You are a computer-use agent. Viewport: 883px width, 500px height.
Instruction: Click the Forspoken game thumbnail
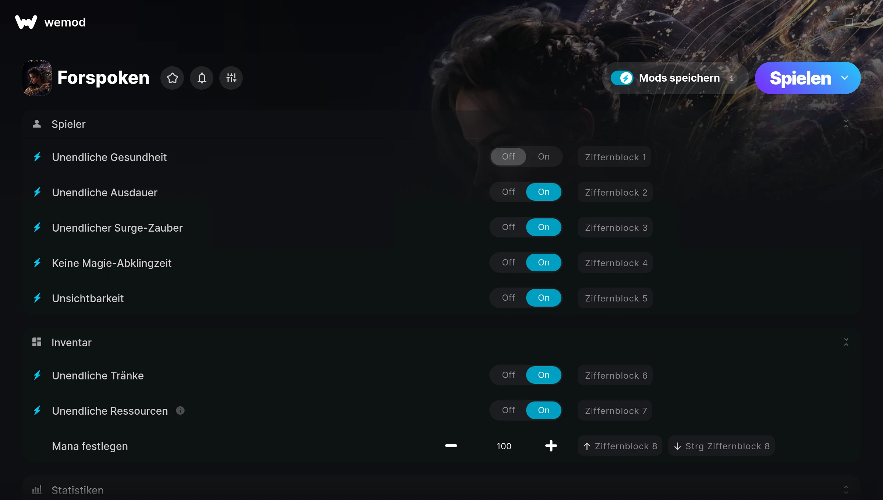pyautogui.click(x=37, y=78)
